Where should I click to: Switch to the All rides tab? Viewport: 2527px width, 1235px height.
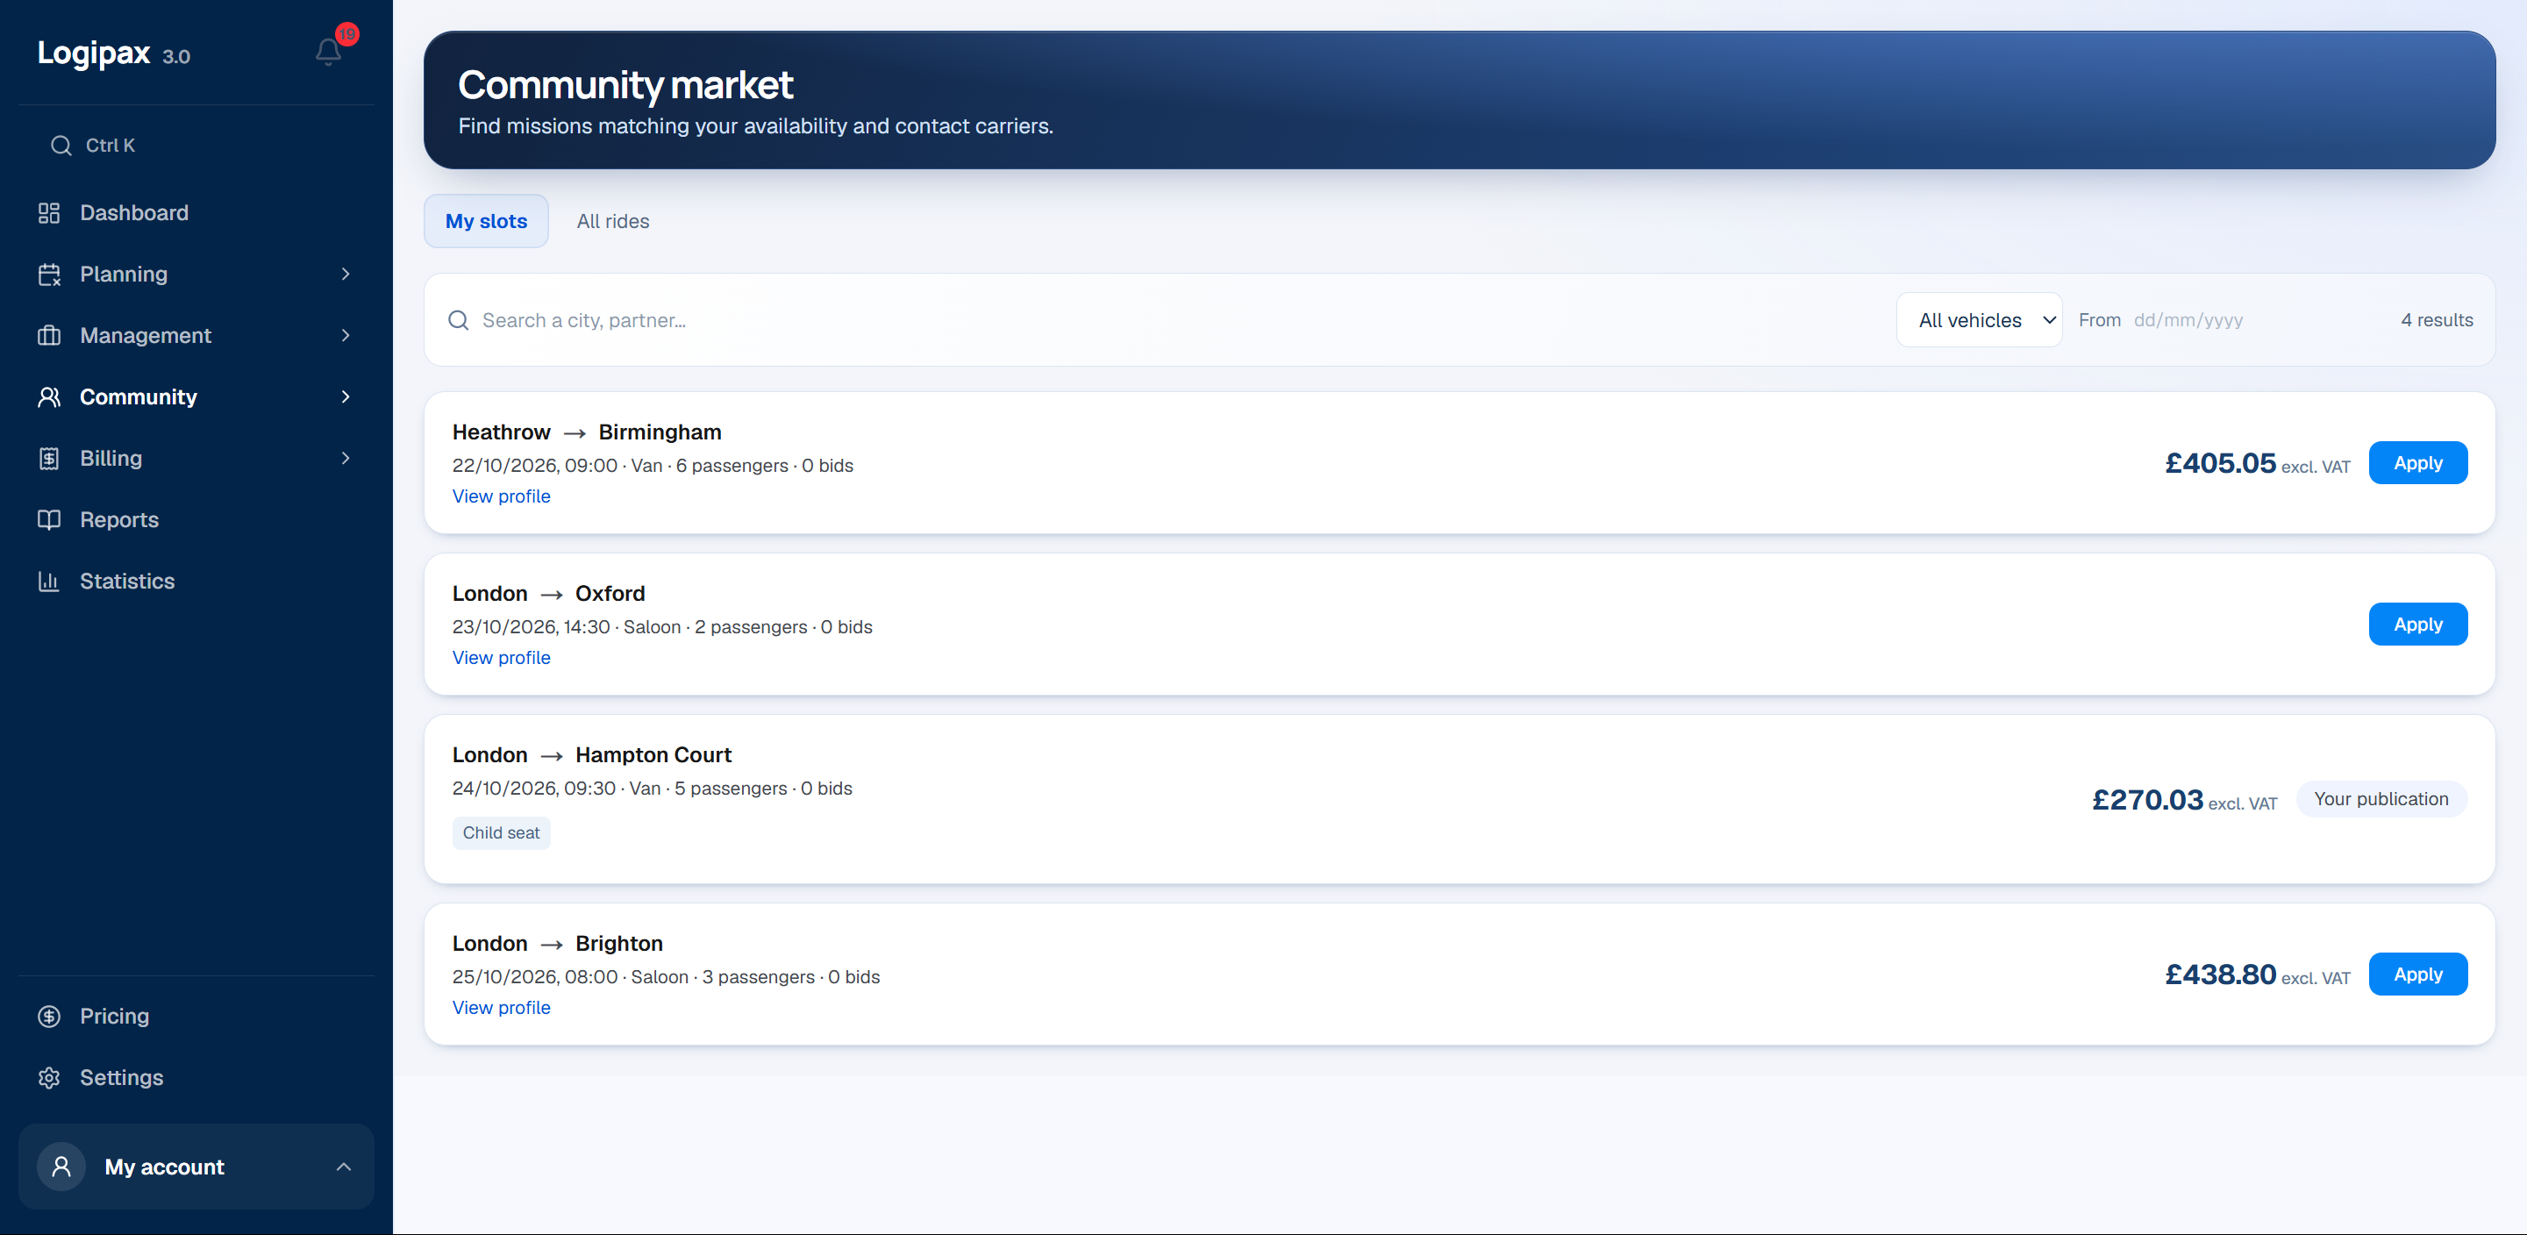coord(613,221)
